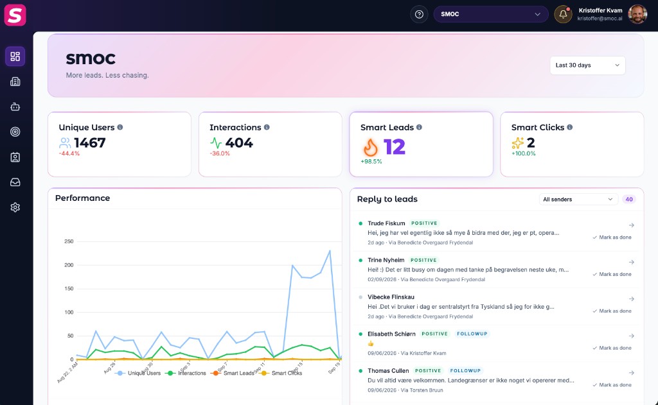Mark Elisabeth Schiørn's reply as done
Viewport: 658px width, 405px height.
click(x=612, y=348)
